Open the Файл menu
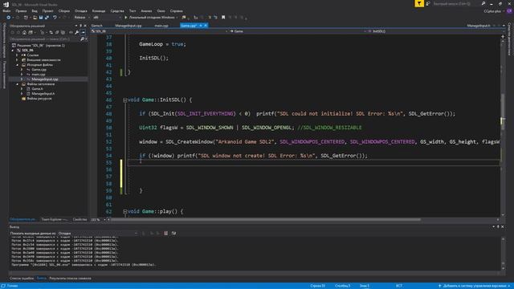The image size is (514, 289). pyautogui.click(x=6, y=10)
